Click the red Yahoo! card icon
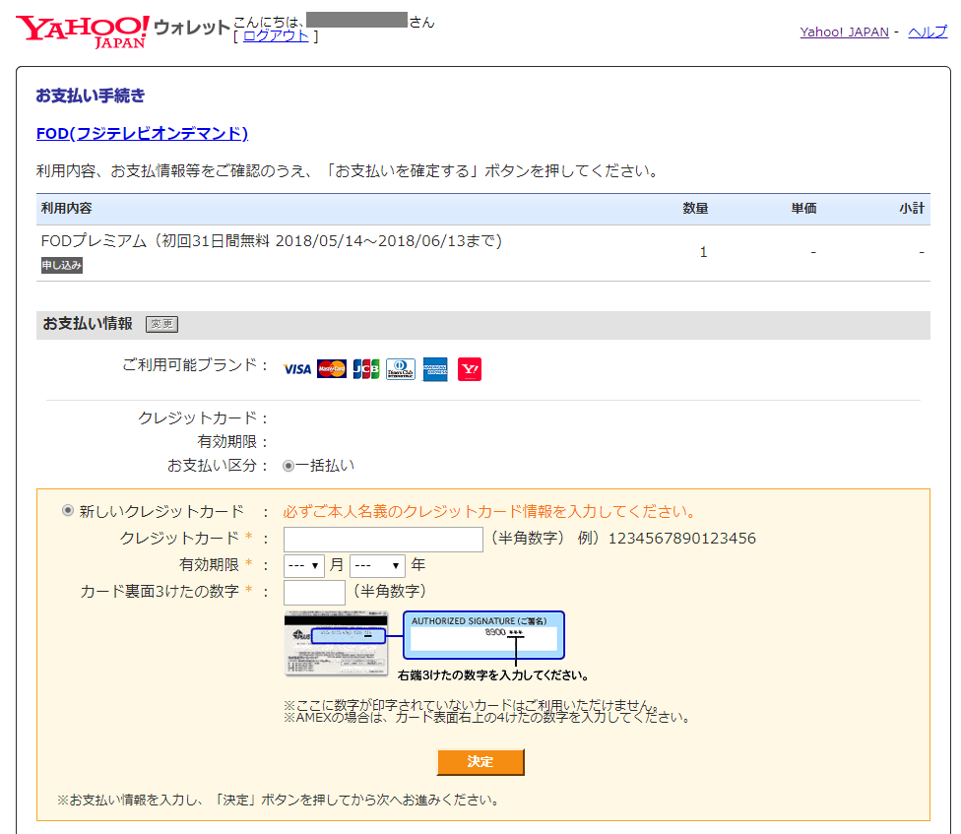The image size is (961, 834). (x=470, y=369)
